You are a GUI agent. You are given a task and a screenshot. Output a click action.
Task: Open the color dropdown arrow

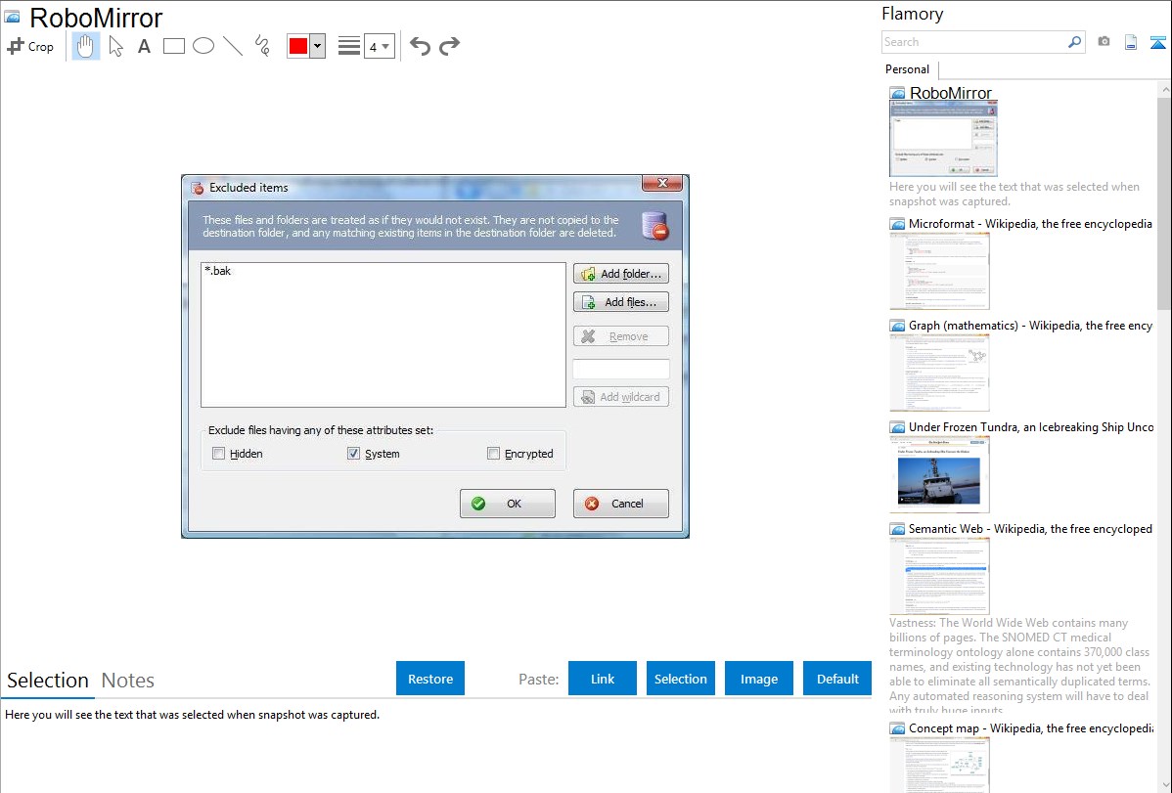point(317,46)
